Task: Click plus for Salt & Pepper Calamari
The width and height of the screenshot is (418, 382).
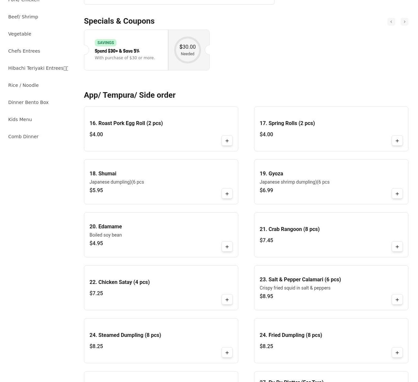Action: (x=397, y=300)
